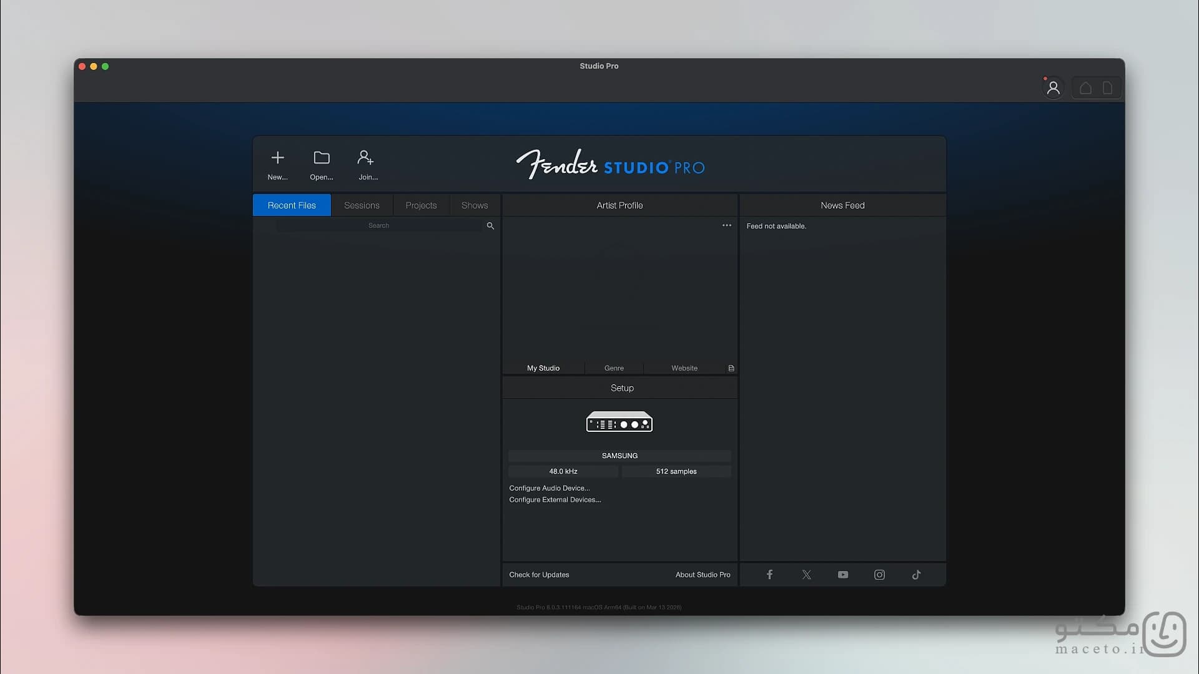Click the 'Feed not available.' message
This screenshot has width=1199, height=674.
click(x=776, y=226)
